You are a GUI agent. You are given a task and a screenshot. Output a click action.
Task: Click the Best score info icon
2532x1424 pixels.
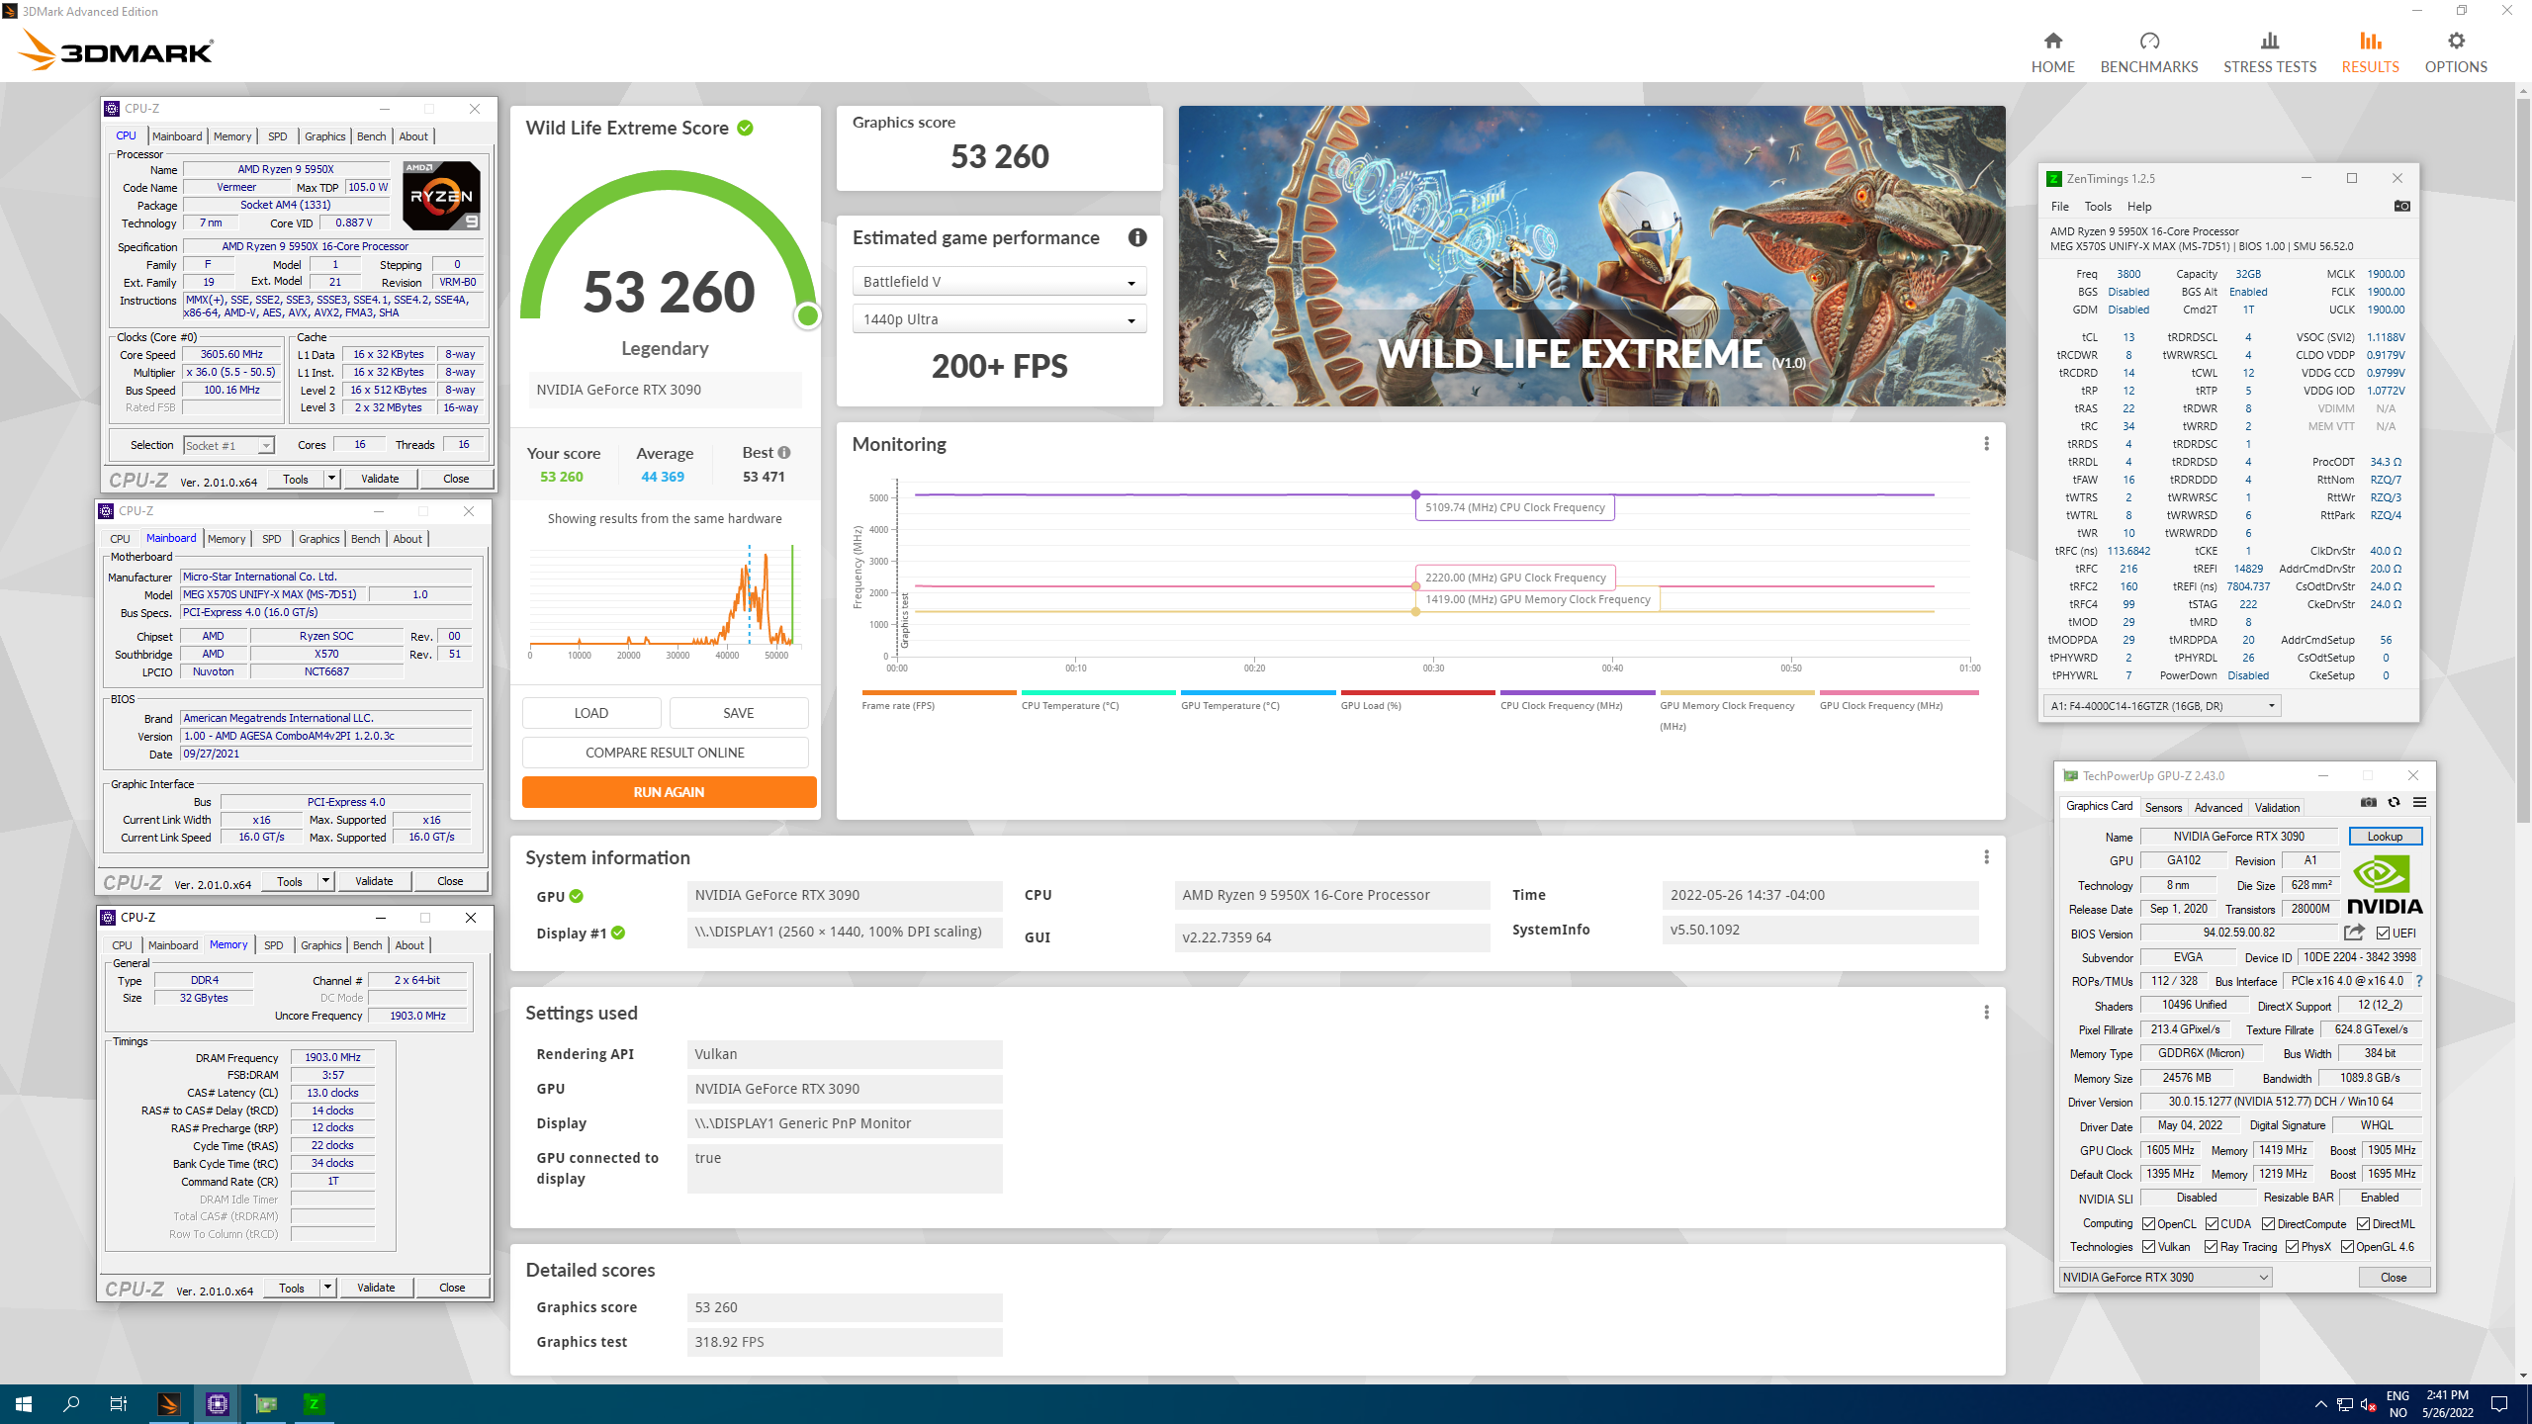784,453
